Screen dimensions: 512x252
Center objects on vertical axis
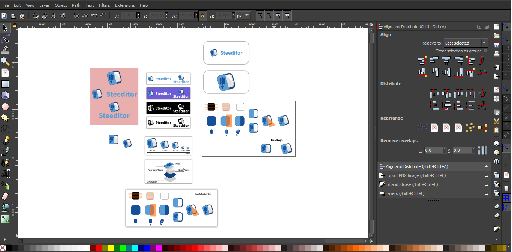pyautogui.click(x=446, y=60)
